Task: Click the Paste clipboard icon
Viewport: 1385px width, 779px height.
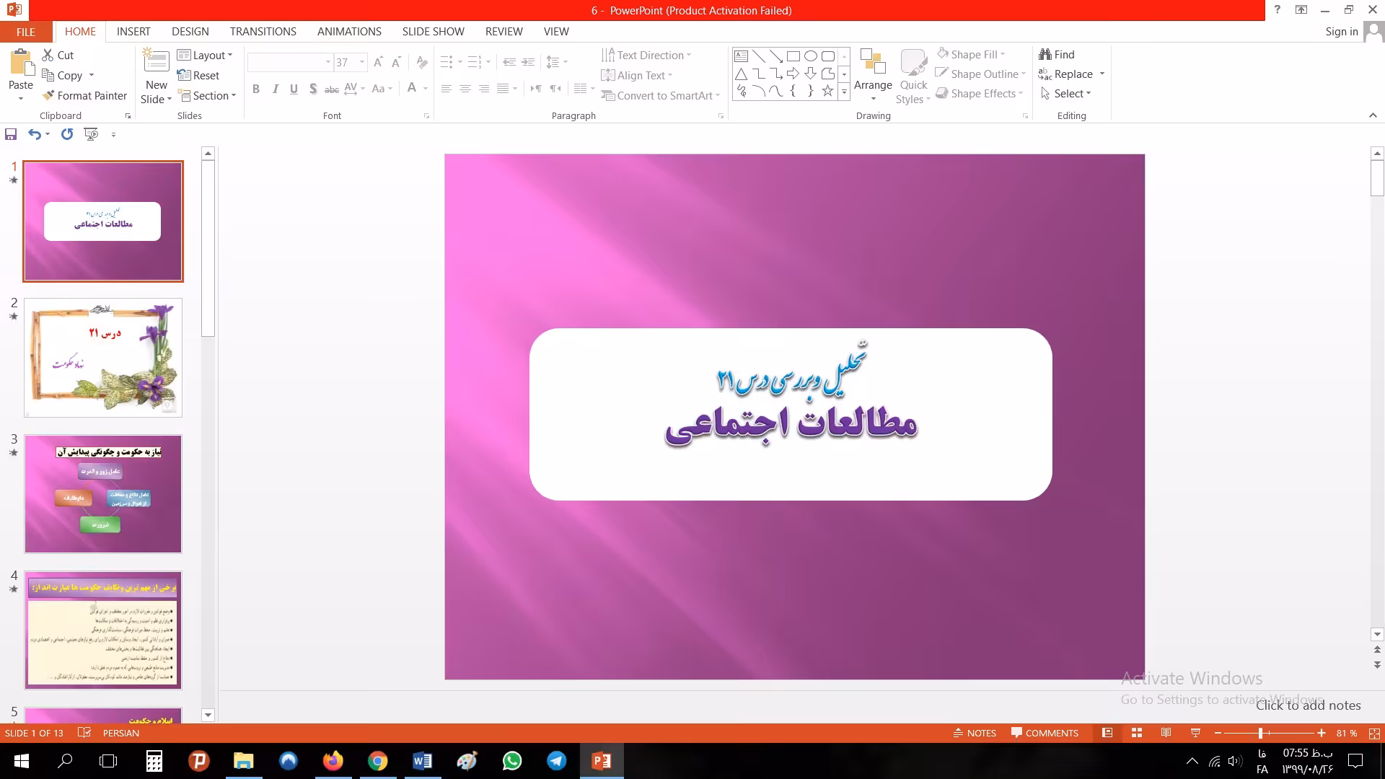Action: [20, 63]
